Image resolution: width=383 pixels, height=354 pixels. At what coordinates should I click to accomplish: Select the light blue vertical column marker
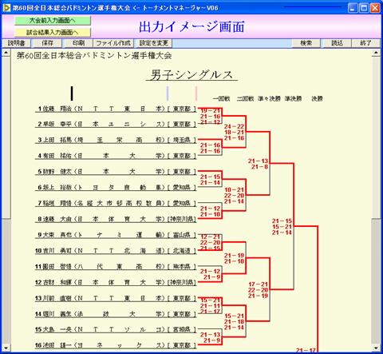pyautogui.click(x=168, y=93)
